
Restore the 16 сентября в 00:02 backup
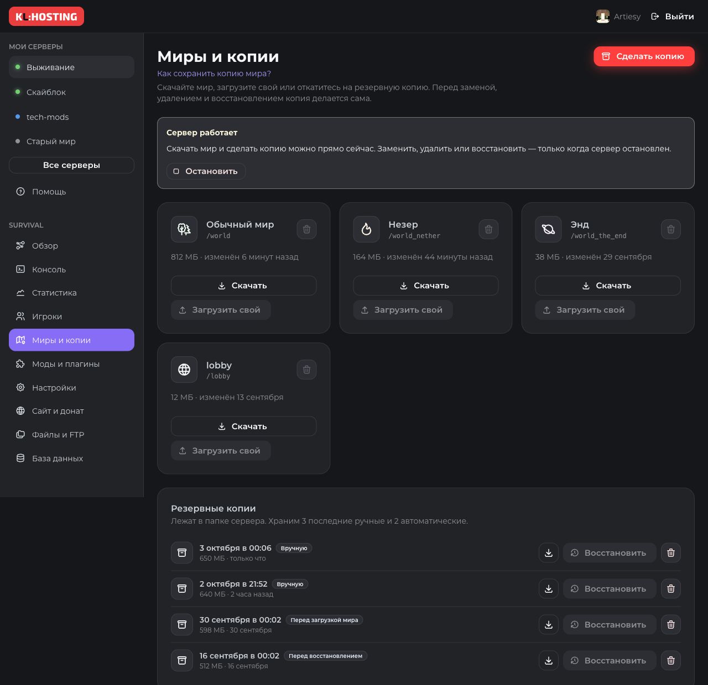[x=610, y=661]
